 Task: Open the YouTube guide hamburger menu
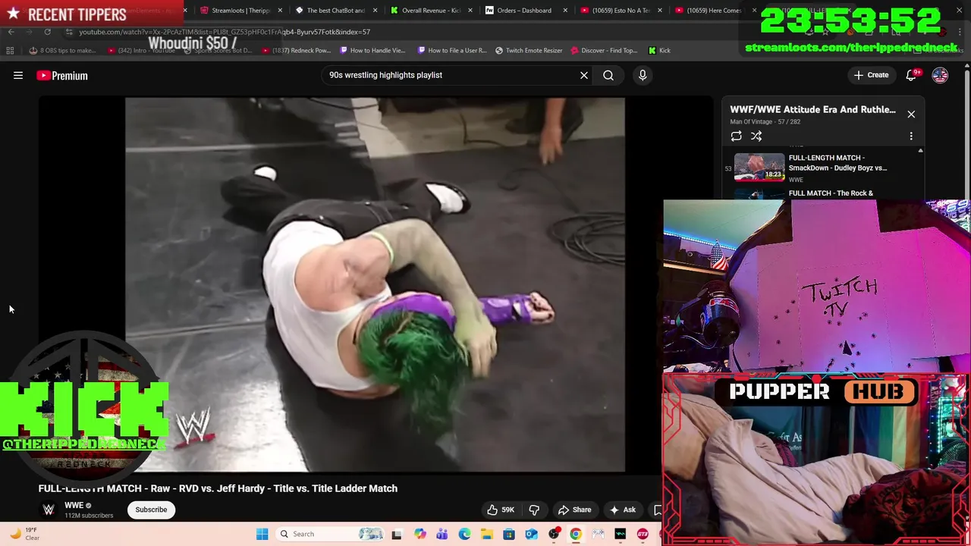coord(18,75)
